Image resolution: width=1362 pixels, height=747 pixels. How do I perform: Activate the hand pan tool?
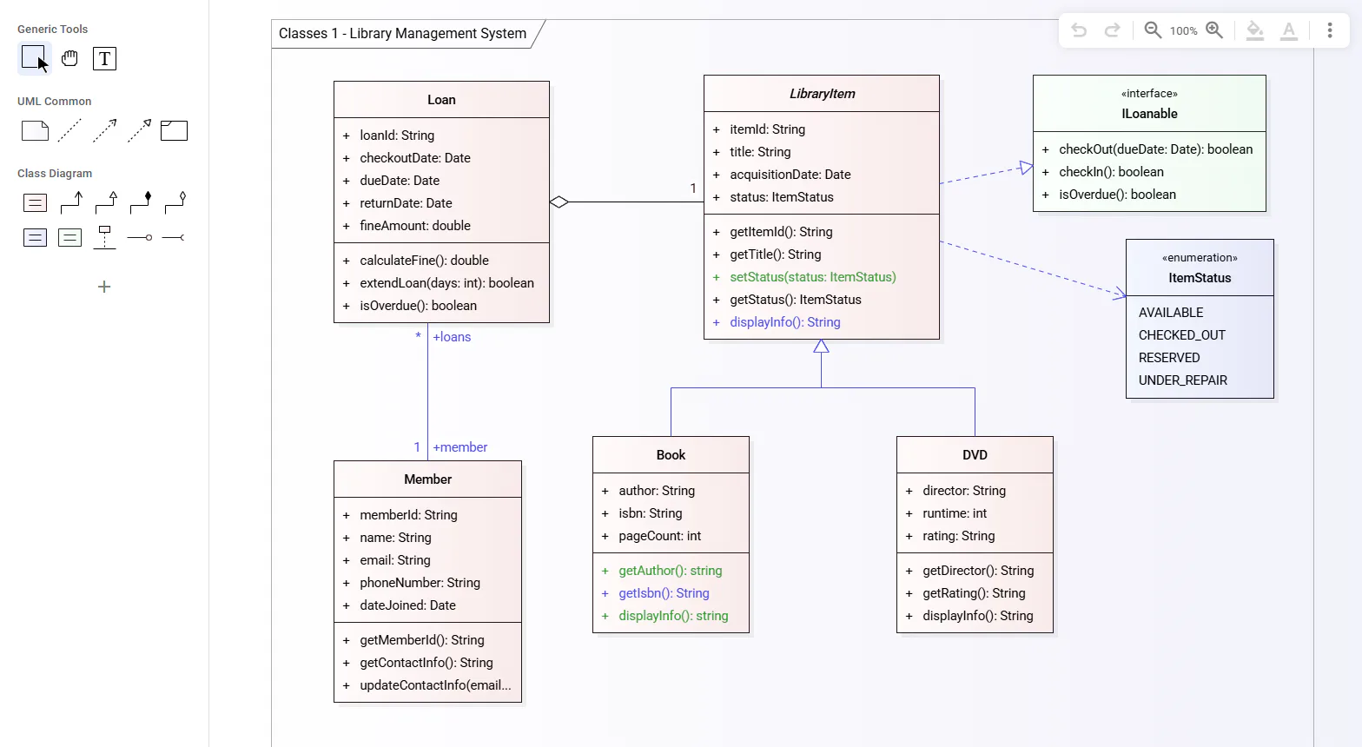coord(69,59)
